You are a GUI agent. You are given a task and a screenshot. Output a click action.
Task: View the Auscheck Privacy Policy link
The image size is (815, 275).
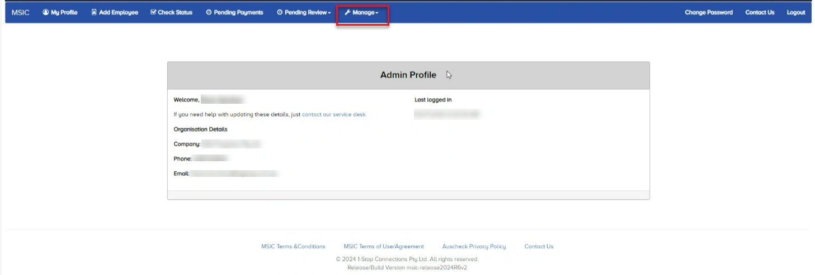point(474,247)
